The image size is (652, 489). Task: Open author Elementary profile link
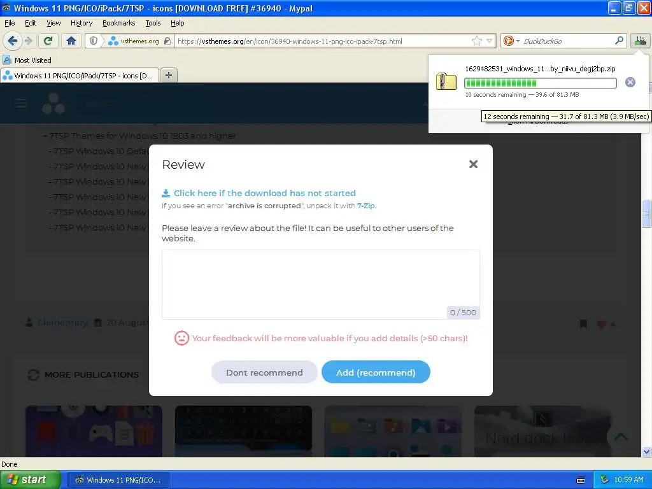(x=62, y=323)
